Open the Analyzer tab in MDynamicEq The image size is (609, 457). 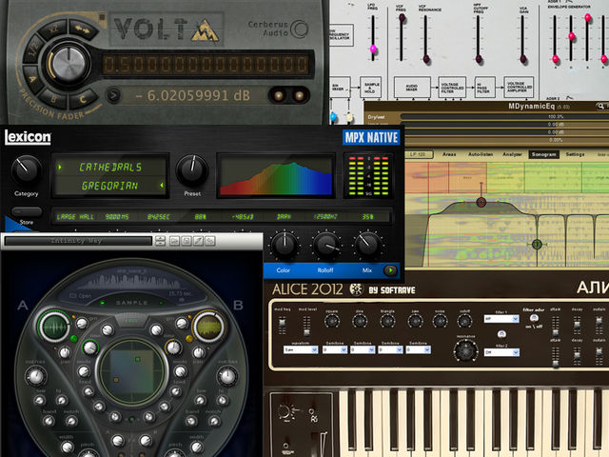click(512, 154)
